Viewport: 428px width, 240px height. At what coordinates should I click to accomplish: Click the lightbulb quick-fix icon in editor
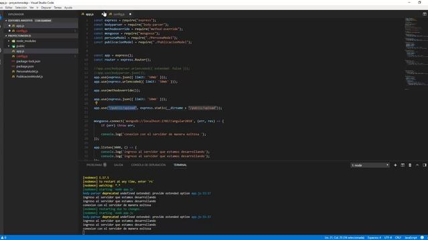[96, 103]
